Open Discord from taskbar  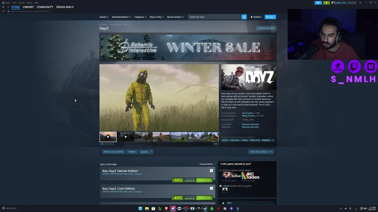[173, 208]
